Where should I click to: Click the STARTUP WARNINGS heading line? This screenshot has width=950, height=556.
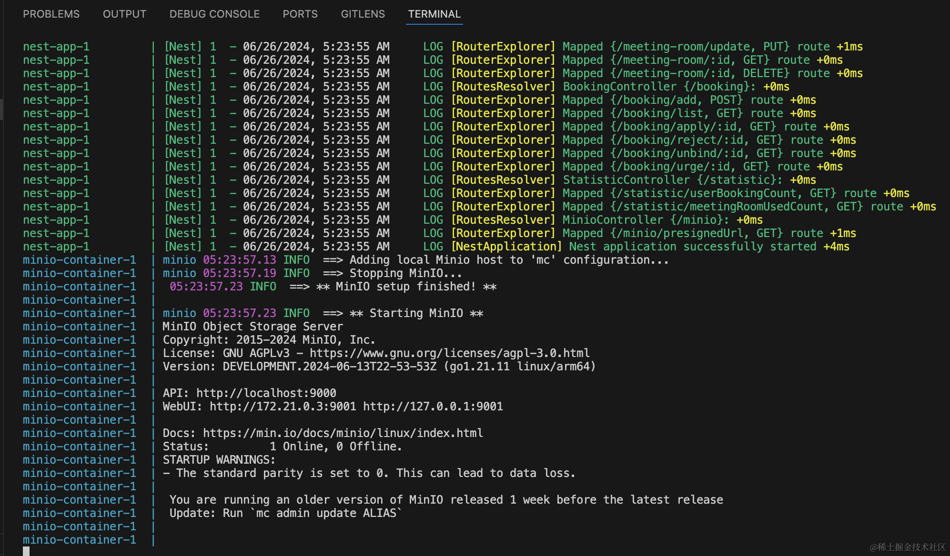(x=219, y=460)
